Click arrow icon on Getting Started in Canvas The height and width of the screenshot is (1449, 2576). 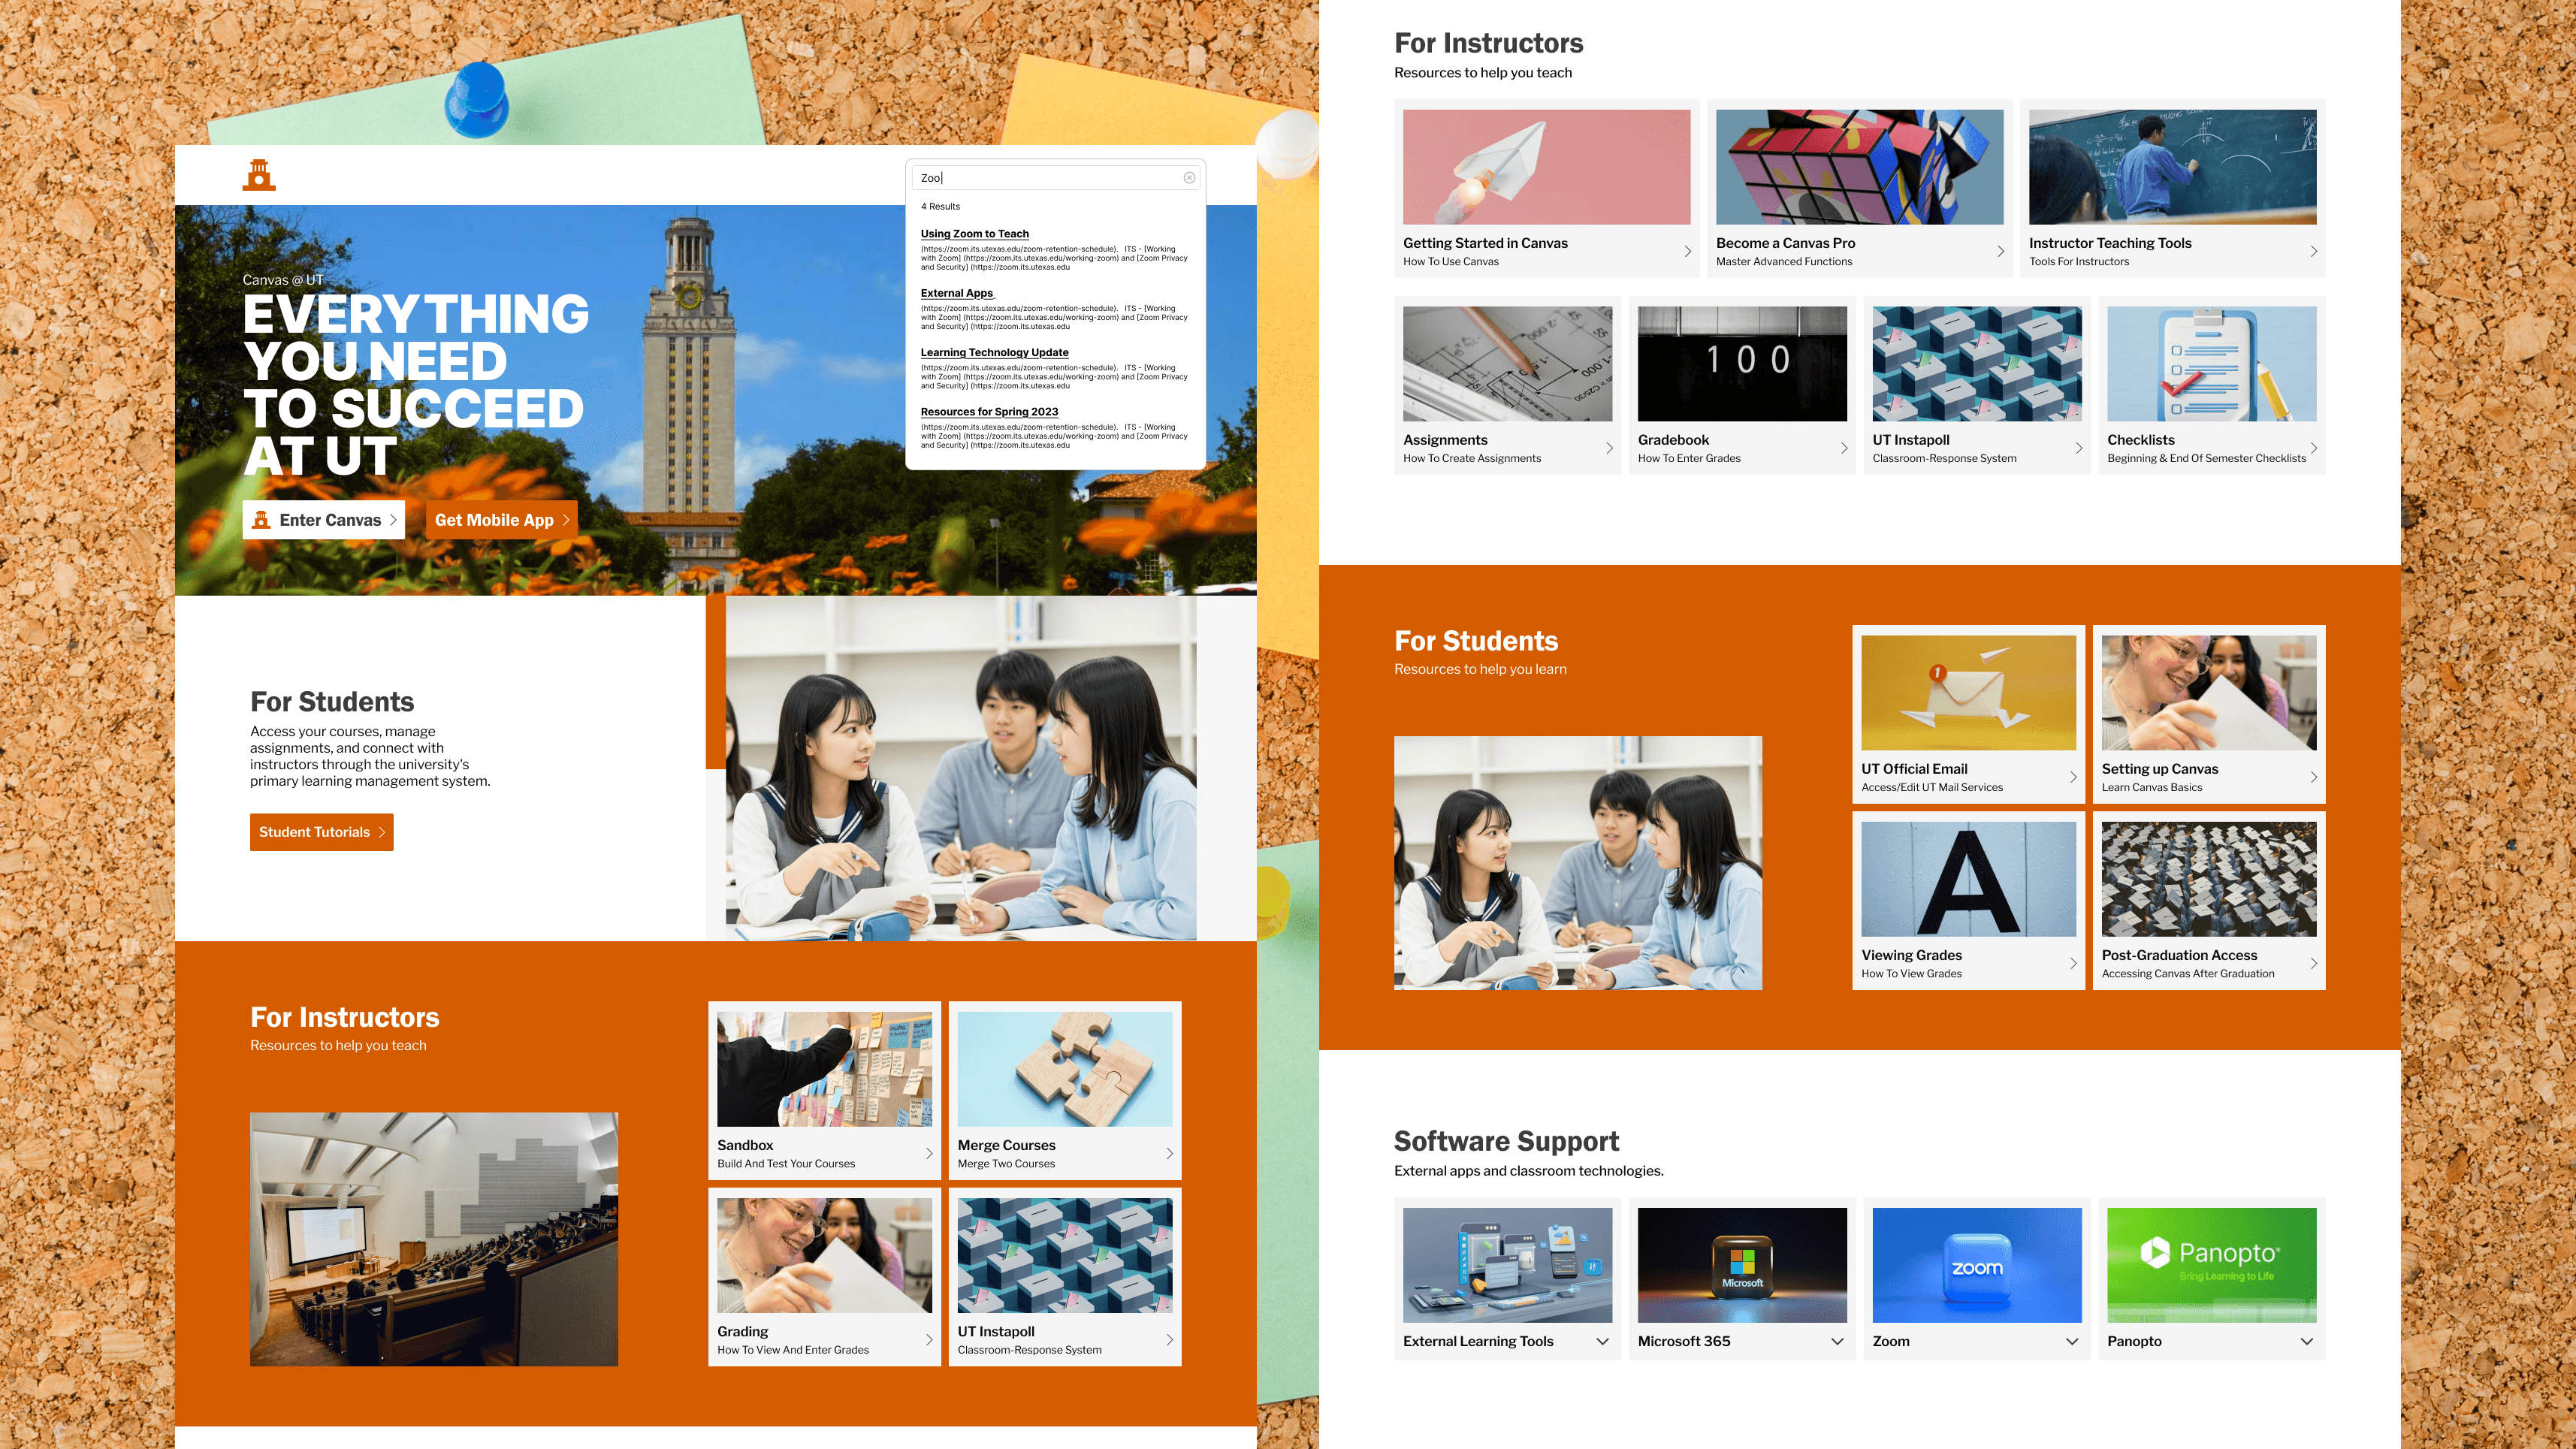coord(1687,252)
